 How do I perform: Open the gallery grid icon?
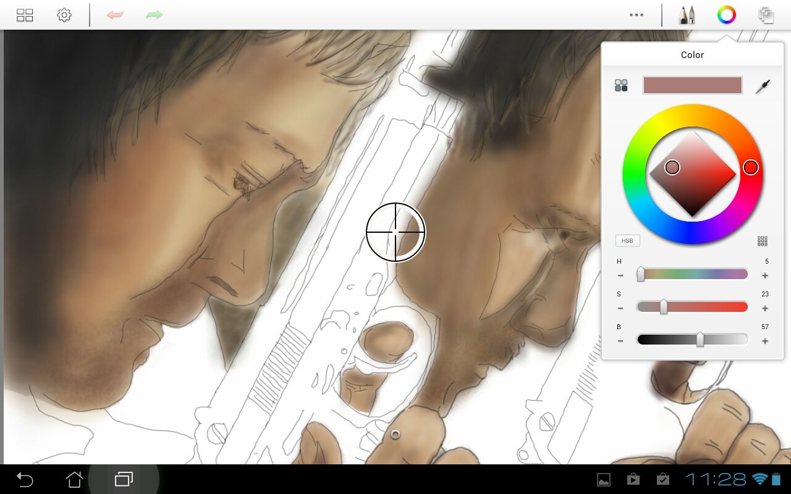25,15
